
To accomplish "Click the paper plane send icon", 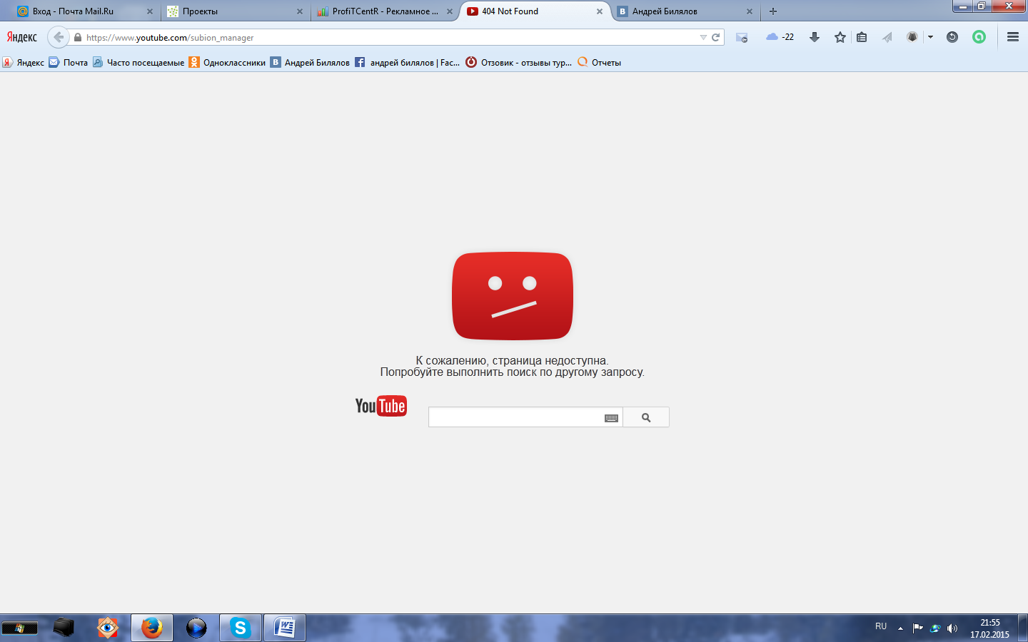I will coord(887,37).
